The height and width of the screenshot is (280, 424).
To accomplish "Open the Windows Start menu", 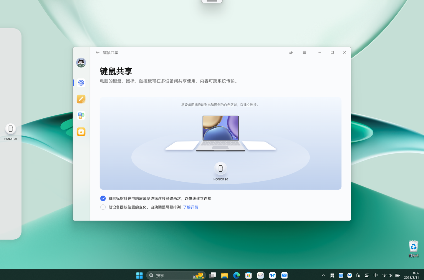I will 140,275.
